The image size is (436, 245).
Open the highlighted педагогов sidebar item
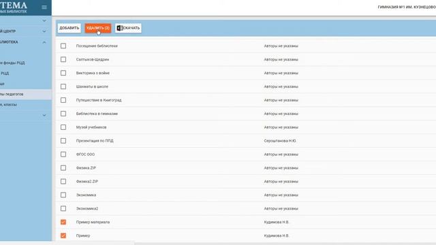pos(26,94)
